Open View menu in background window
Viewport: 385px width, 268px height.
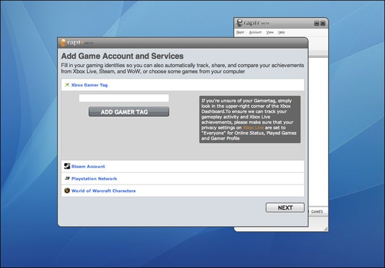click(x=270, y=32)
